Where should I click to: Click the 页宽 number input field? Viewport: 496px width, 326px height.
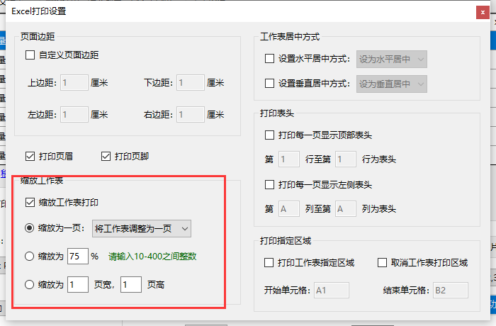click(x=78, y=284)
